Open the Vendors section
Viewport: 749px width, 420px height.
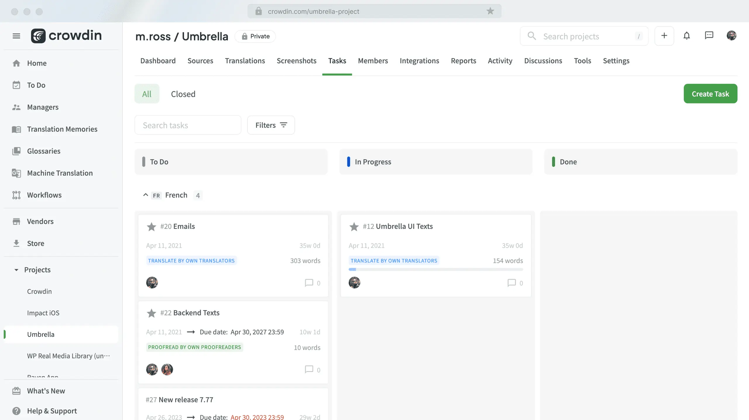[x=40, y=221]
